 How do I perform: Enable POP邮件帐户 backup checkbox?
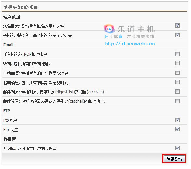click(177, 54)
